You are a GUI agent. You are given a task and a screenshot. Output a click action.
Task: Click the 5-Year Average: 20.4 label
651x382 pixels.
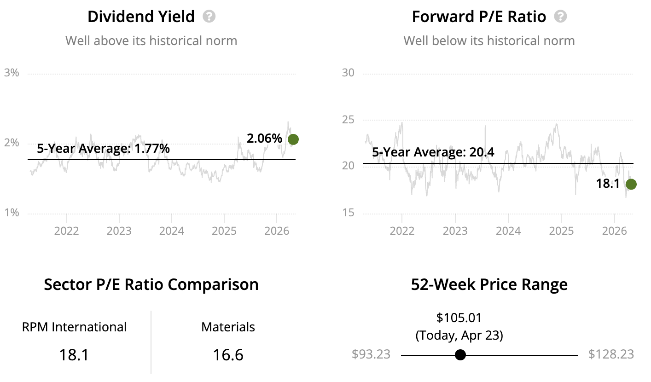[x=433, y=152]
